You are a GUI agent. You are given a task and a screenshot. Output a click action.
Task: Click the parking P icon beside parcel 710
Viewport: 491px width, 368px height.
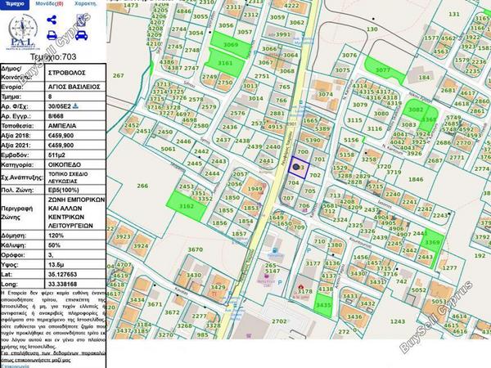pyautogui.click(x=309, y=250)
